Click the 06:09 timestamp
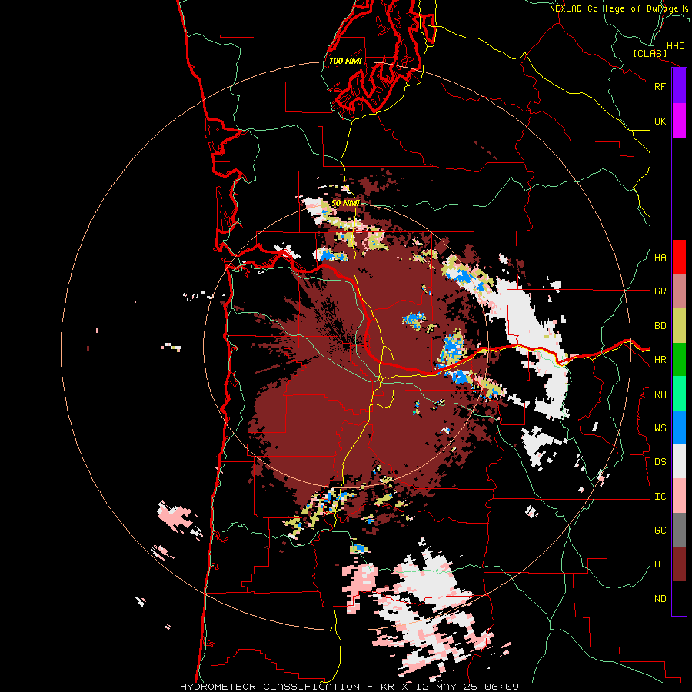Image resolution: width=692 pixels, height=692 pixels. (501, 687)
